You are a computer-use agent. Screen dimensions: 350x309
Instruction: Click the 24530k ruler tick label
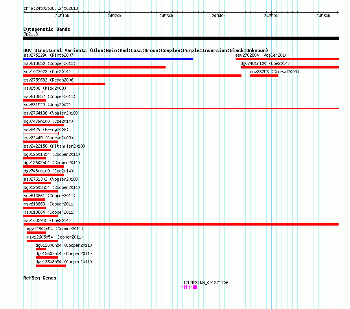[x=166, y=16]
